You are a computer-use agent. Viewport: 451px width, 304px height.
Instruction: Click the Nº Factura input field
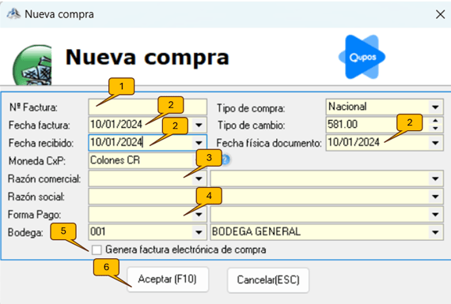tap(147, 107)
